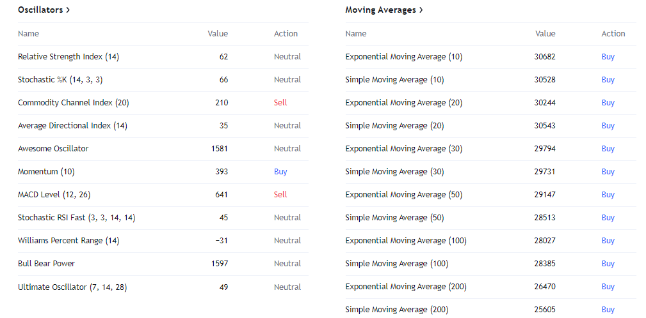Select the Awesome Oscillator row name
The image size is (646, 318).
point(53,149)
